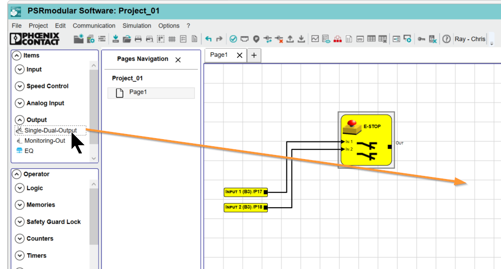Select the E-STOP function block

click(x=366, y=140)
